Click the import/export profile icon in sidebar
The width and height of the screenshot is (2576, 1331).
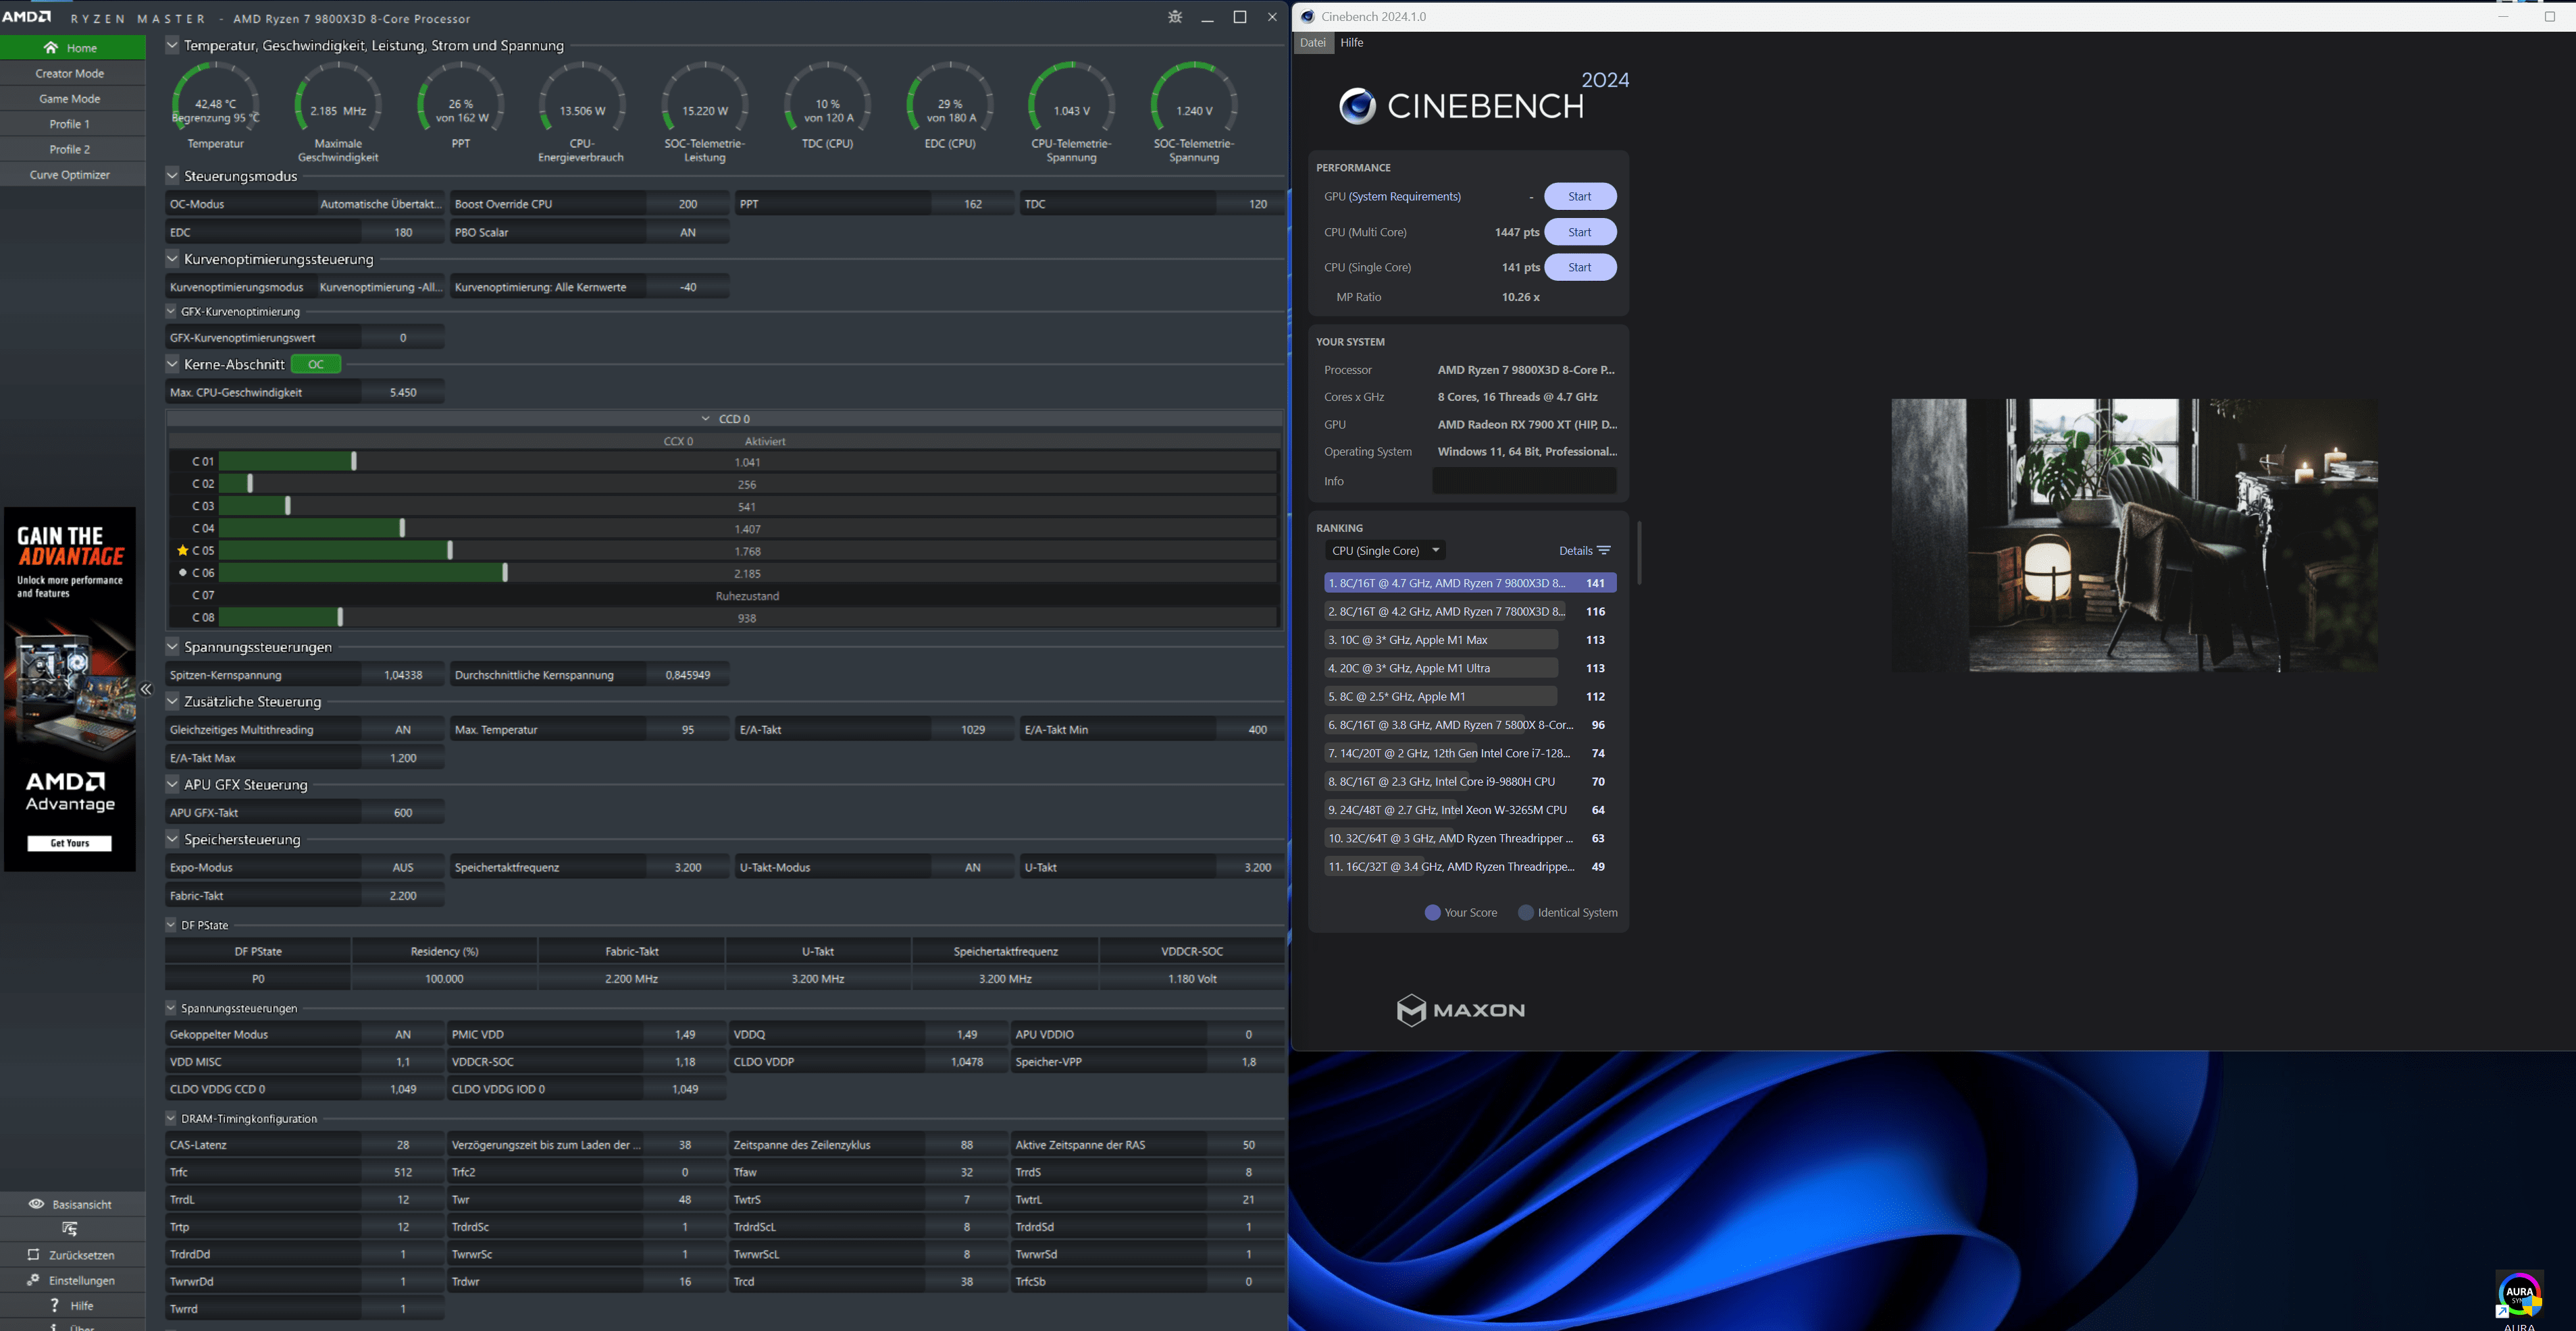(x=70, y=1229)
